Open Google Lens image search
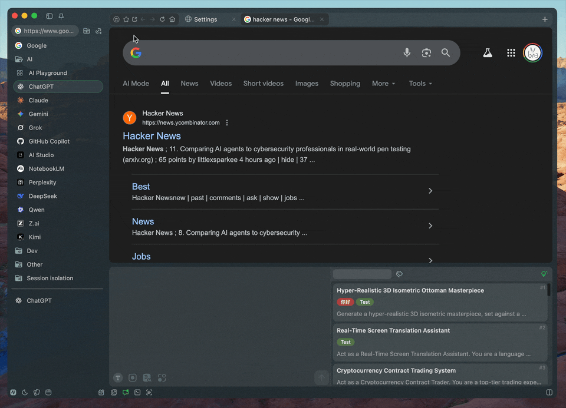 pos(426,53)
